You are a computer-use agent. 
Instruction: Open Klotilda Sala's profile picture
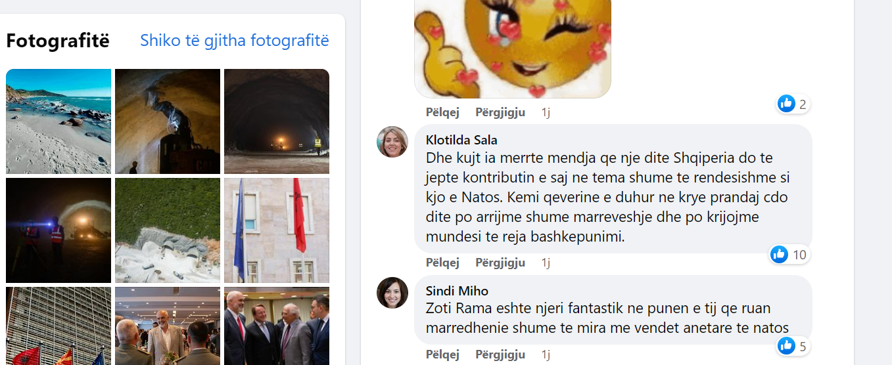[x=392, y=142]
